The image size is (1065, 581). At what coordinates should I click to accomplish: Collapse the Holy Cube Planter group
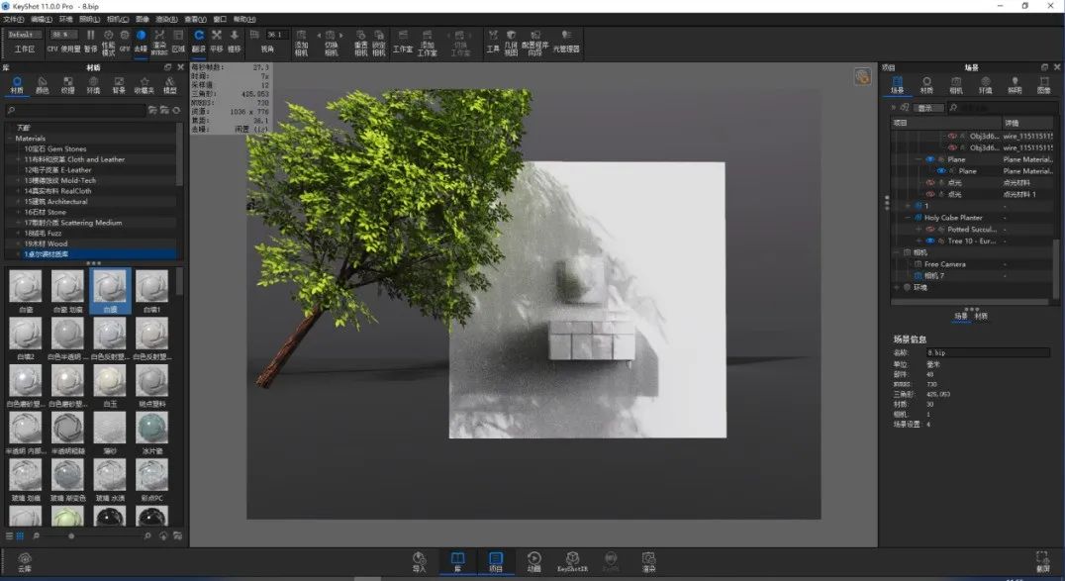pyautogui.click(x=908, y=218)
